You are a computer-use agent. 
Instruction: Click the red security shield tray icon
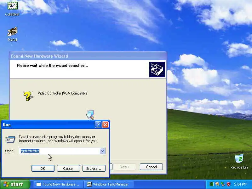(x=229, y=184)
